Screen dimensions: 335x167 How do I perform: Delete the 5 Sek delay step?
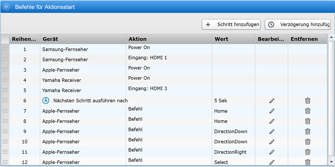(x=308, y=101)
